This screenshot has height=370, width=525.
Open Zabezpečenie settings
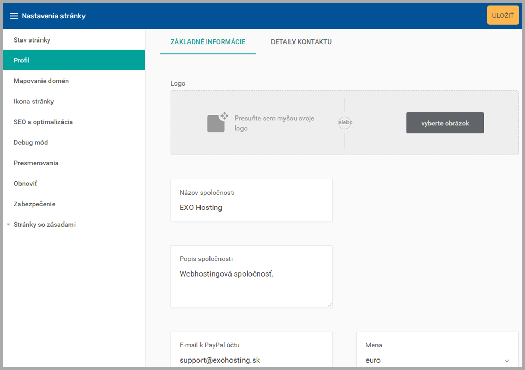(x=34, y=204)
